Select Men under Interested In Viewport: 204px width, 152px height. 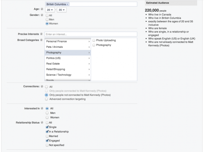pos(47,113)
